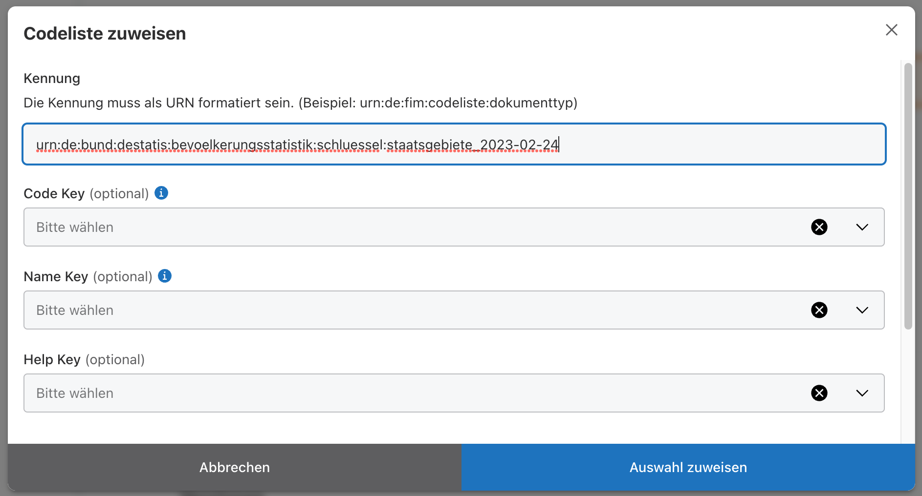Image resolution: width=922 pixels, height=496 pixels.
Task: Click the URN format hint text
Action: [300, 103]
